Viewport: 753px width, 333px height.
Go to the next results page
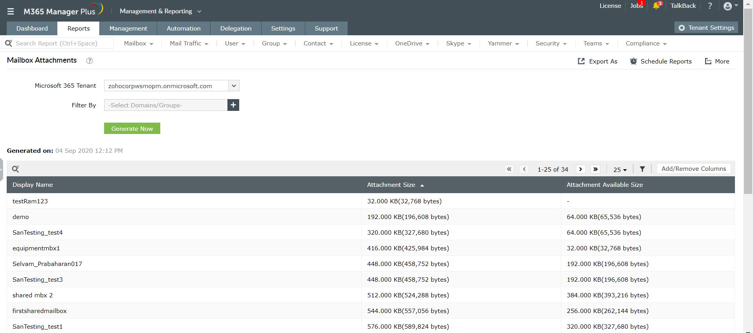click(x=581, y=169)
